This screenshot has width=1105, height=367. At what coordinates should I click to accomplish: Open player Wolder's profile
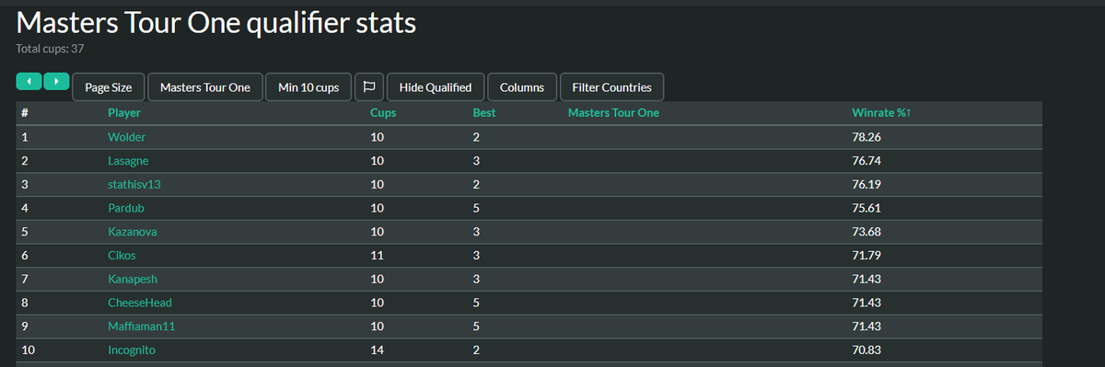127,137
